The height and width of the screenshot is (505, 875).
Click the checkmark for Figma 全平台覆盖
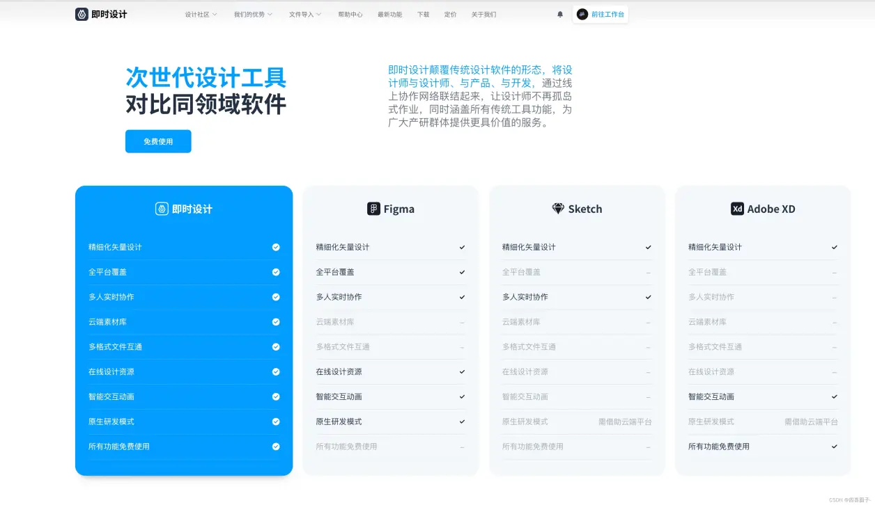462,272
